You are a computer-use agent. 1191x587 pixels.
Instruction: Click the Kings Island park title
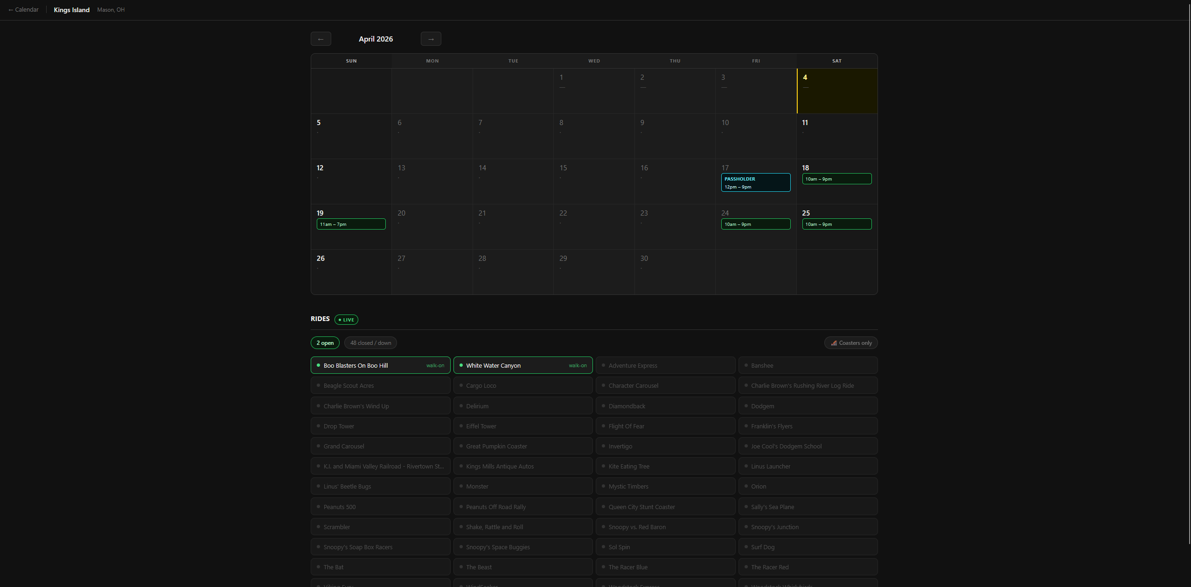(x=71, y=10)
